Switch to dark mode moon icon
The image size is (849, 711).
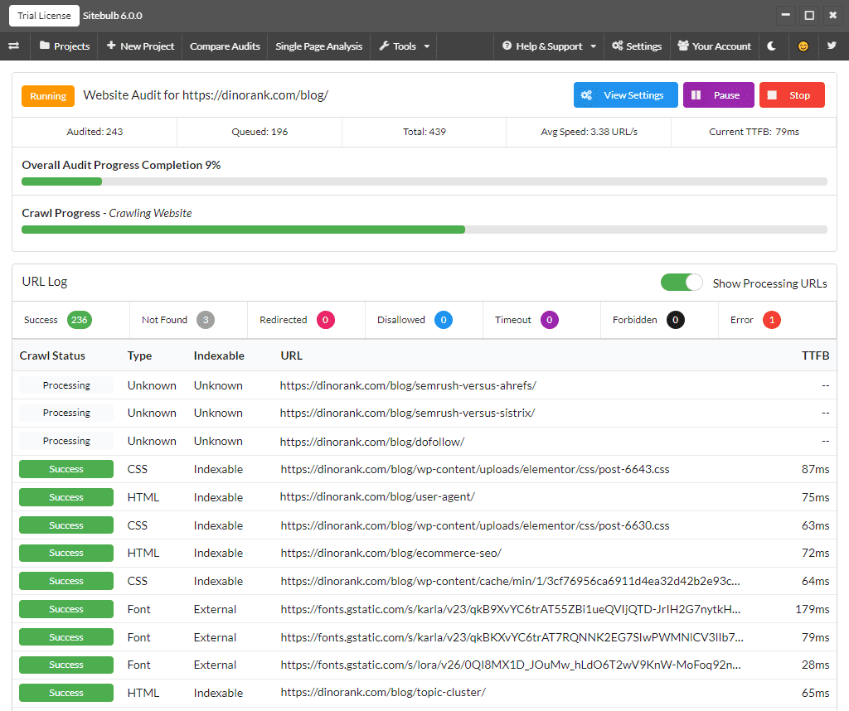772,46
